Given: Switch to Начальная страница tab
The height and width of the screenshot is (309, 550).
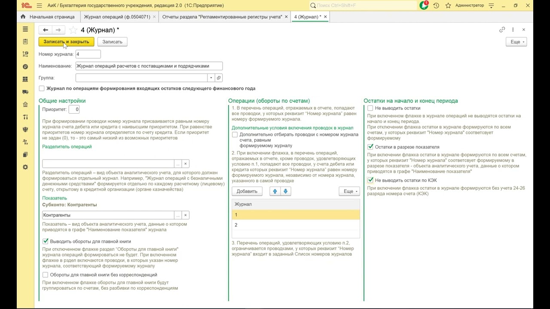Looking at the screenshot, I should [x=52, y=17].
